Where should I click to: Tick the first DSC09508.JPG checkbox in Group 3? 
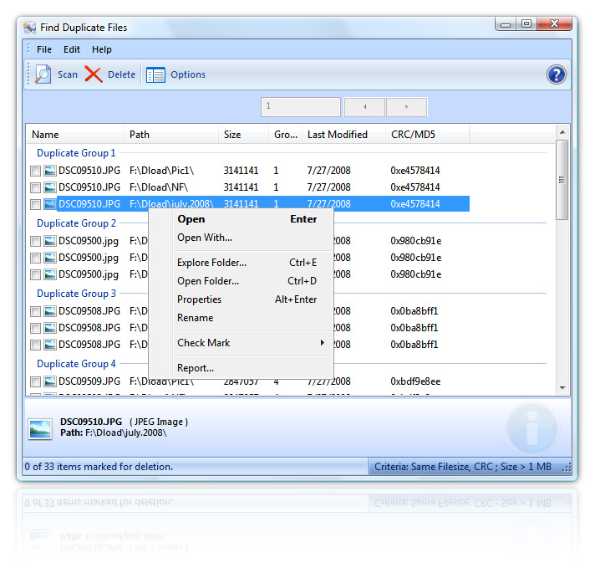[36, 311]
